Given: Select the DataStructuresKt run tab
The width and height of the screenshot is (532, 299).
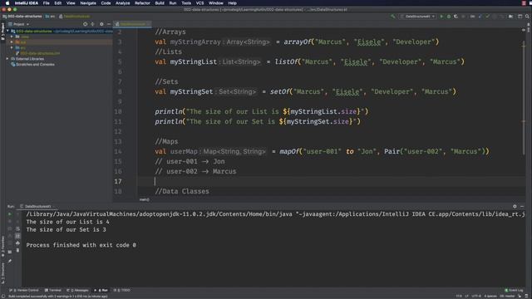Looking at the screenshot, I should (x=37, y=206).
